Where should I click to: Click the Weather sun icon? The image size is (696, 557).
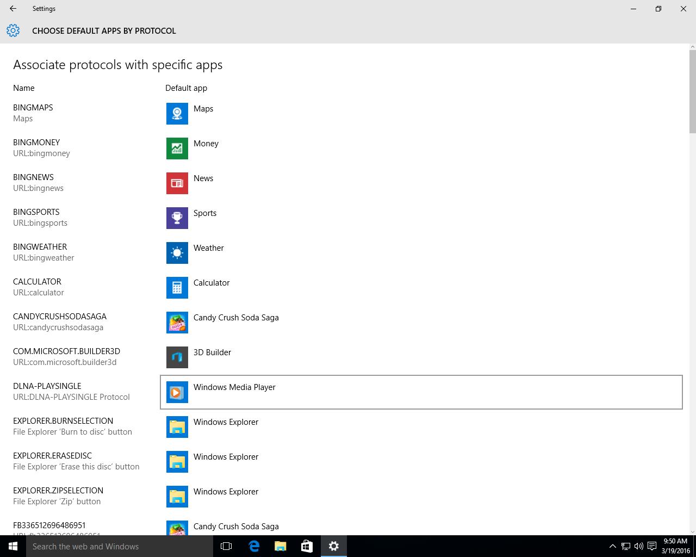(x=177, y=252)
